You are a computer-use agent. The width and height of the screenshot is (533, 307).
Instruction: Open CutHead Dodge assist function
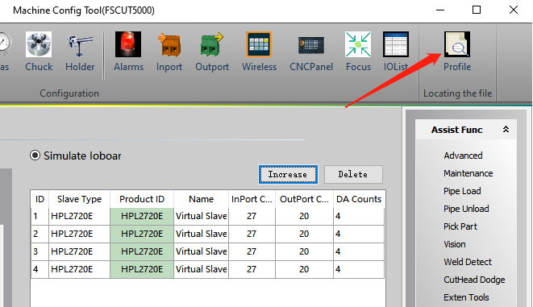click(474, 280)
